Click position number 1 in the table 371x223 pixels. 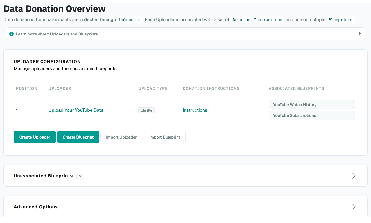(x=17, y=110)
